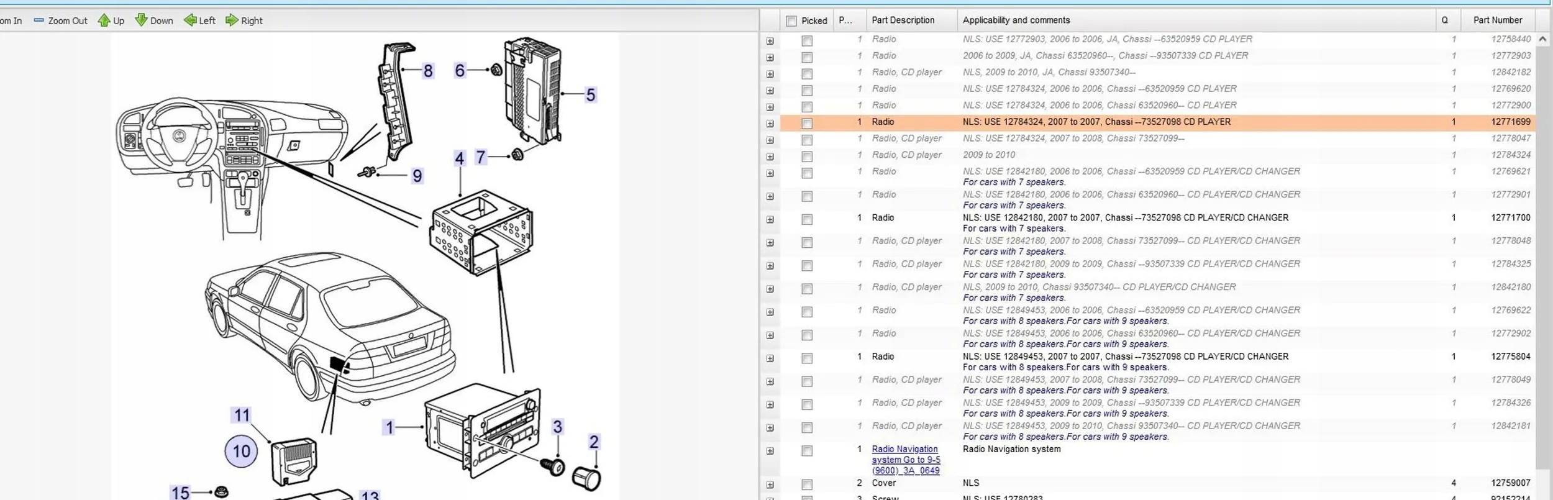Expand the row for part 12769621

click(770, 173)
